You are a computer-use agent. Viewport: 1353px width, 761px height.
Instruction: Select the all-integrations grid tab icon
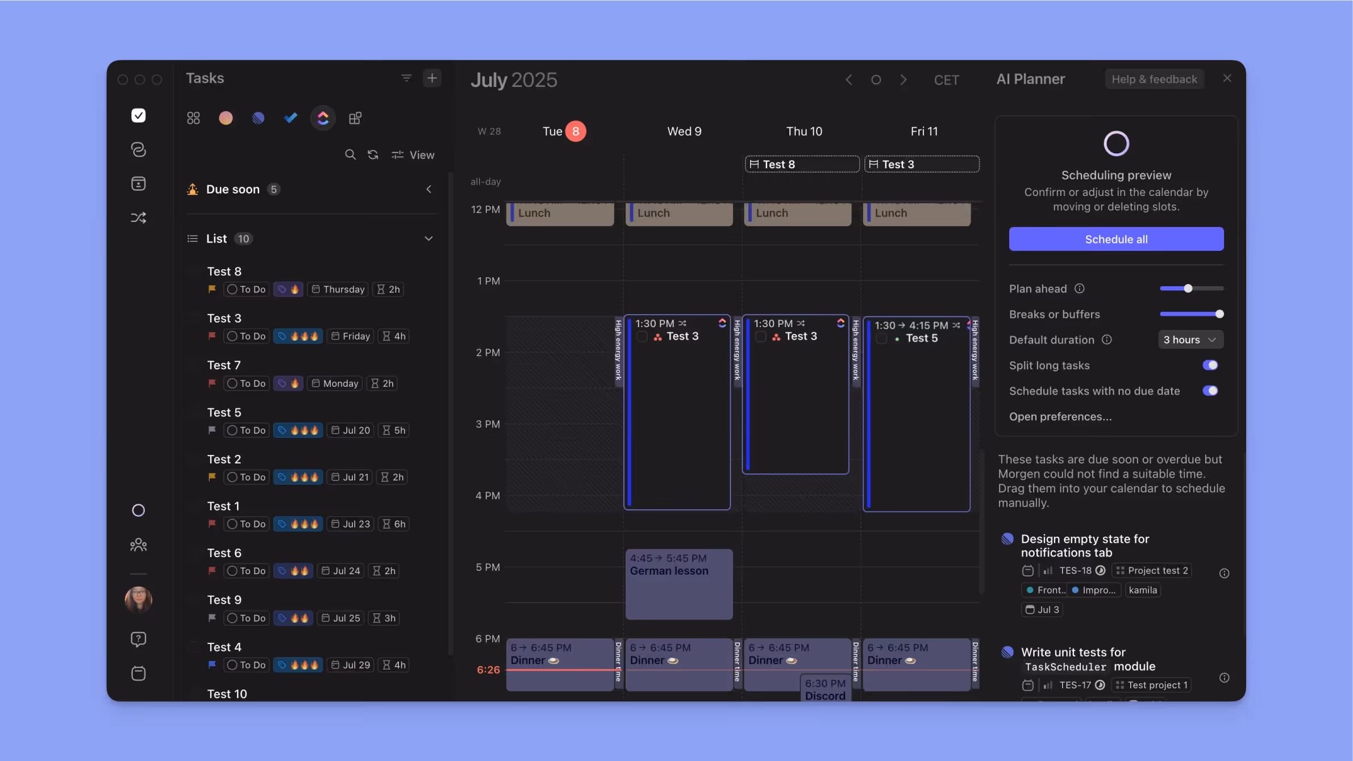(193, 118)
